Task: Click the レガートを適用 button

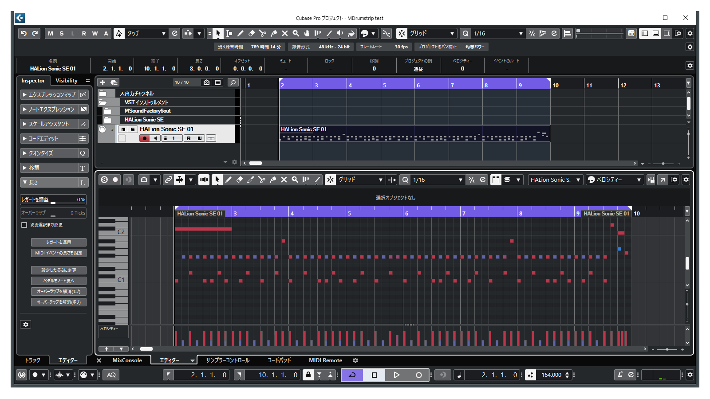Action: tap(59, 242)
